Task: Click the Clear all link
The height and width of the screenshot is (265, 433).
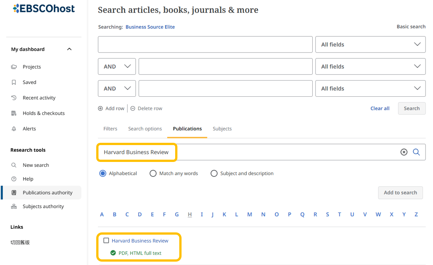Action: tap(380, 108)
